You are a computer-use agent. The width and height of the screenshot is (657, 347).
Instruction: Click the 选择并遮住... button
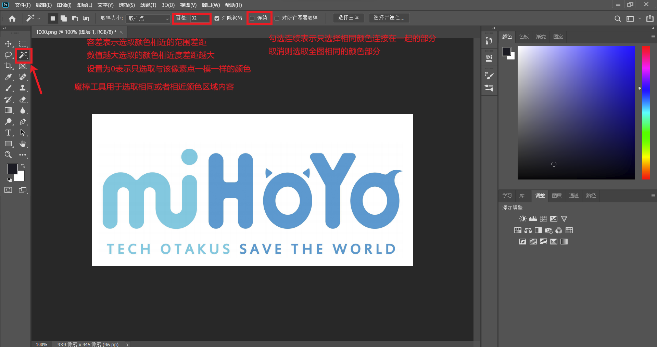[389, 18]
